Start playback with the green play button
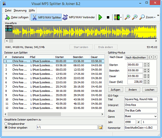The height and width of the screenshot is (138, 162). tap(100, 17)
